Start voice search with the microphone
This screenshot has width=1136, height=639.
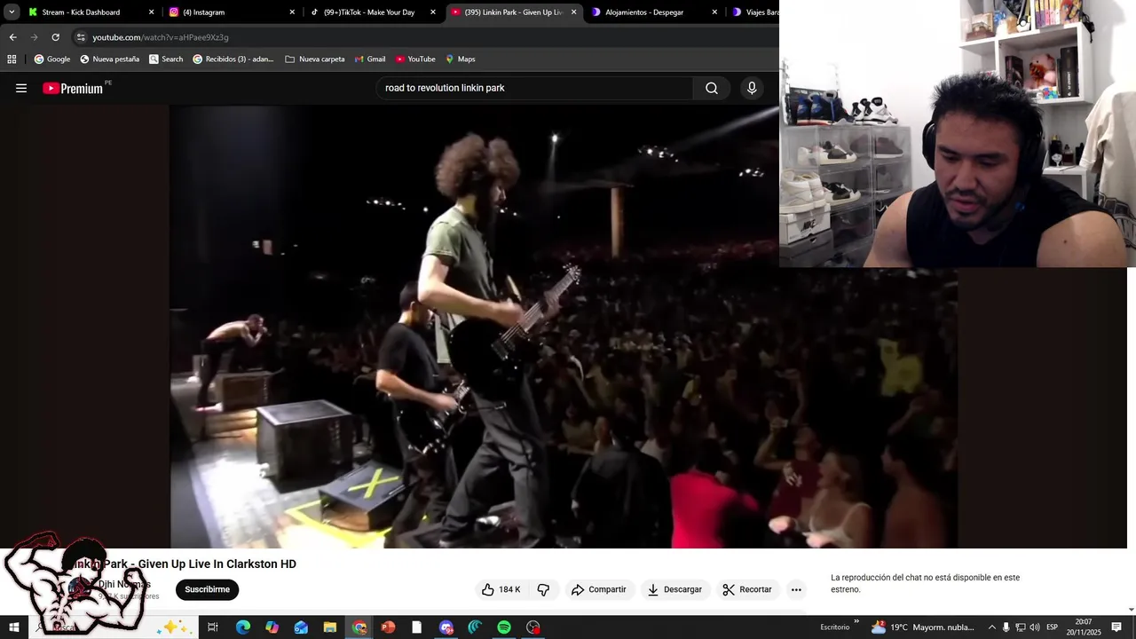pos(752,88)
